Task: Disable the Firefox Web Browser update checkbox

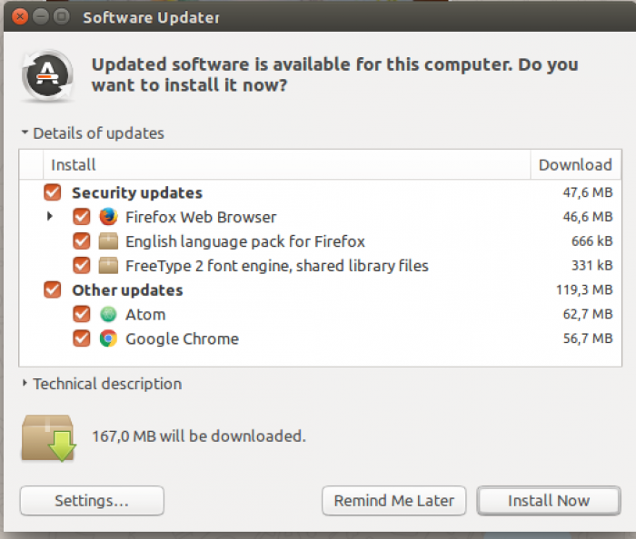Action: pyautogui.click(x=82, y=217)
